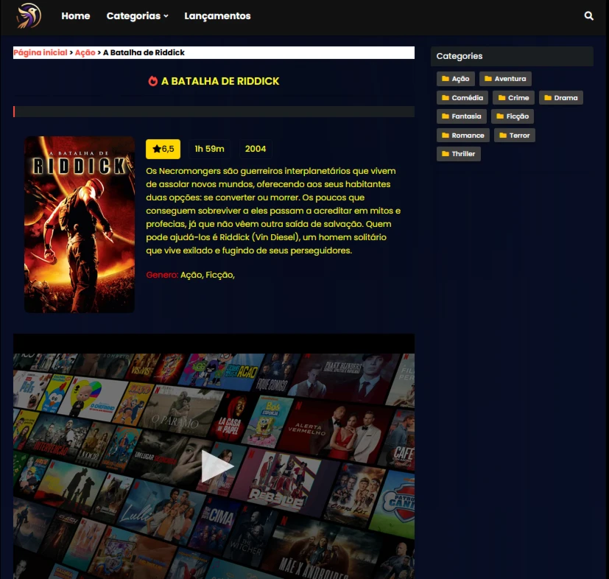Select the Aventura category tag label
This screenshot has height=579, width=609.
tap(510, 79)
